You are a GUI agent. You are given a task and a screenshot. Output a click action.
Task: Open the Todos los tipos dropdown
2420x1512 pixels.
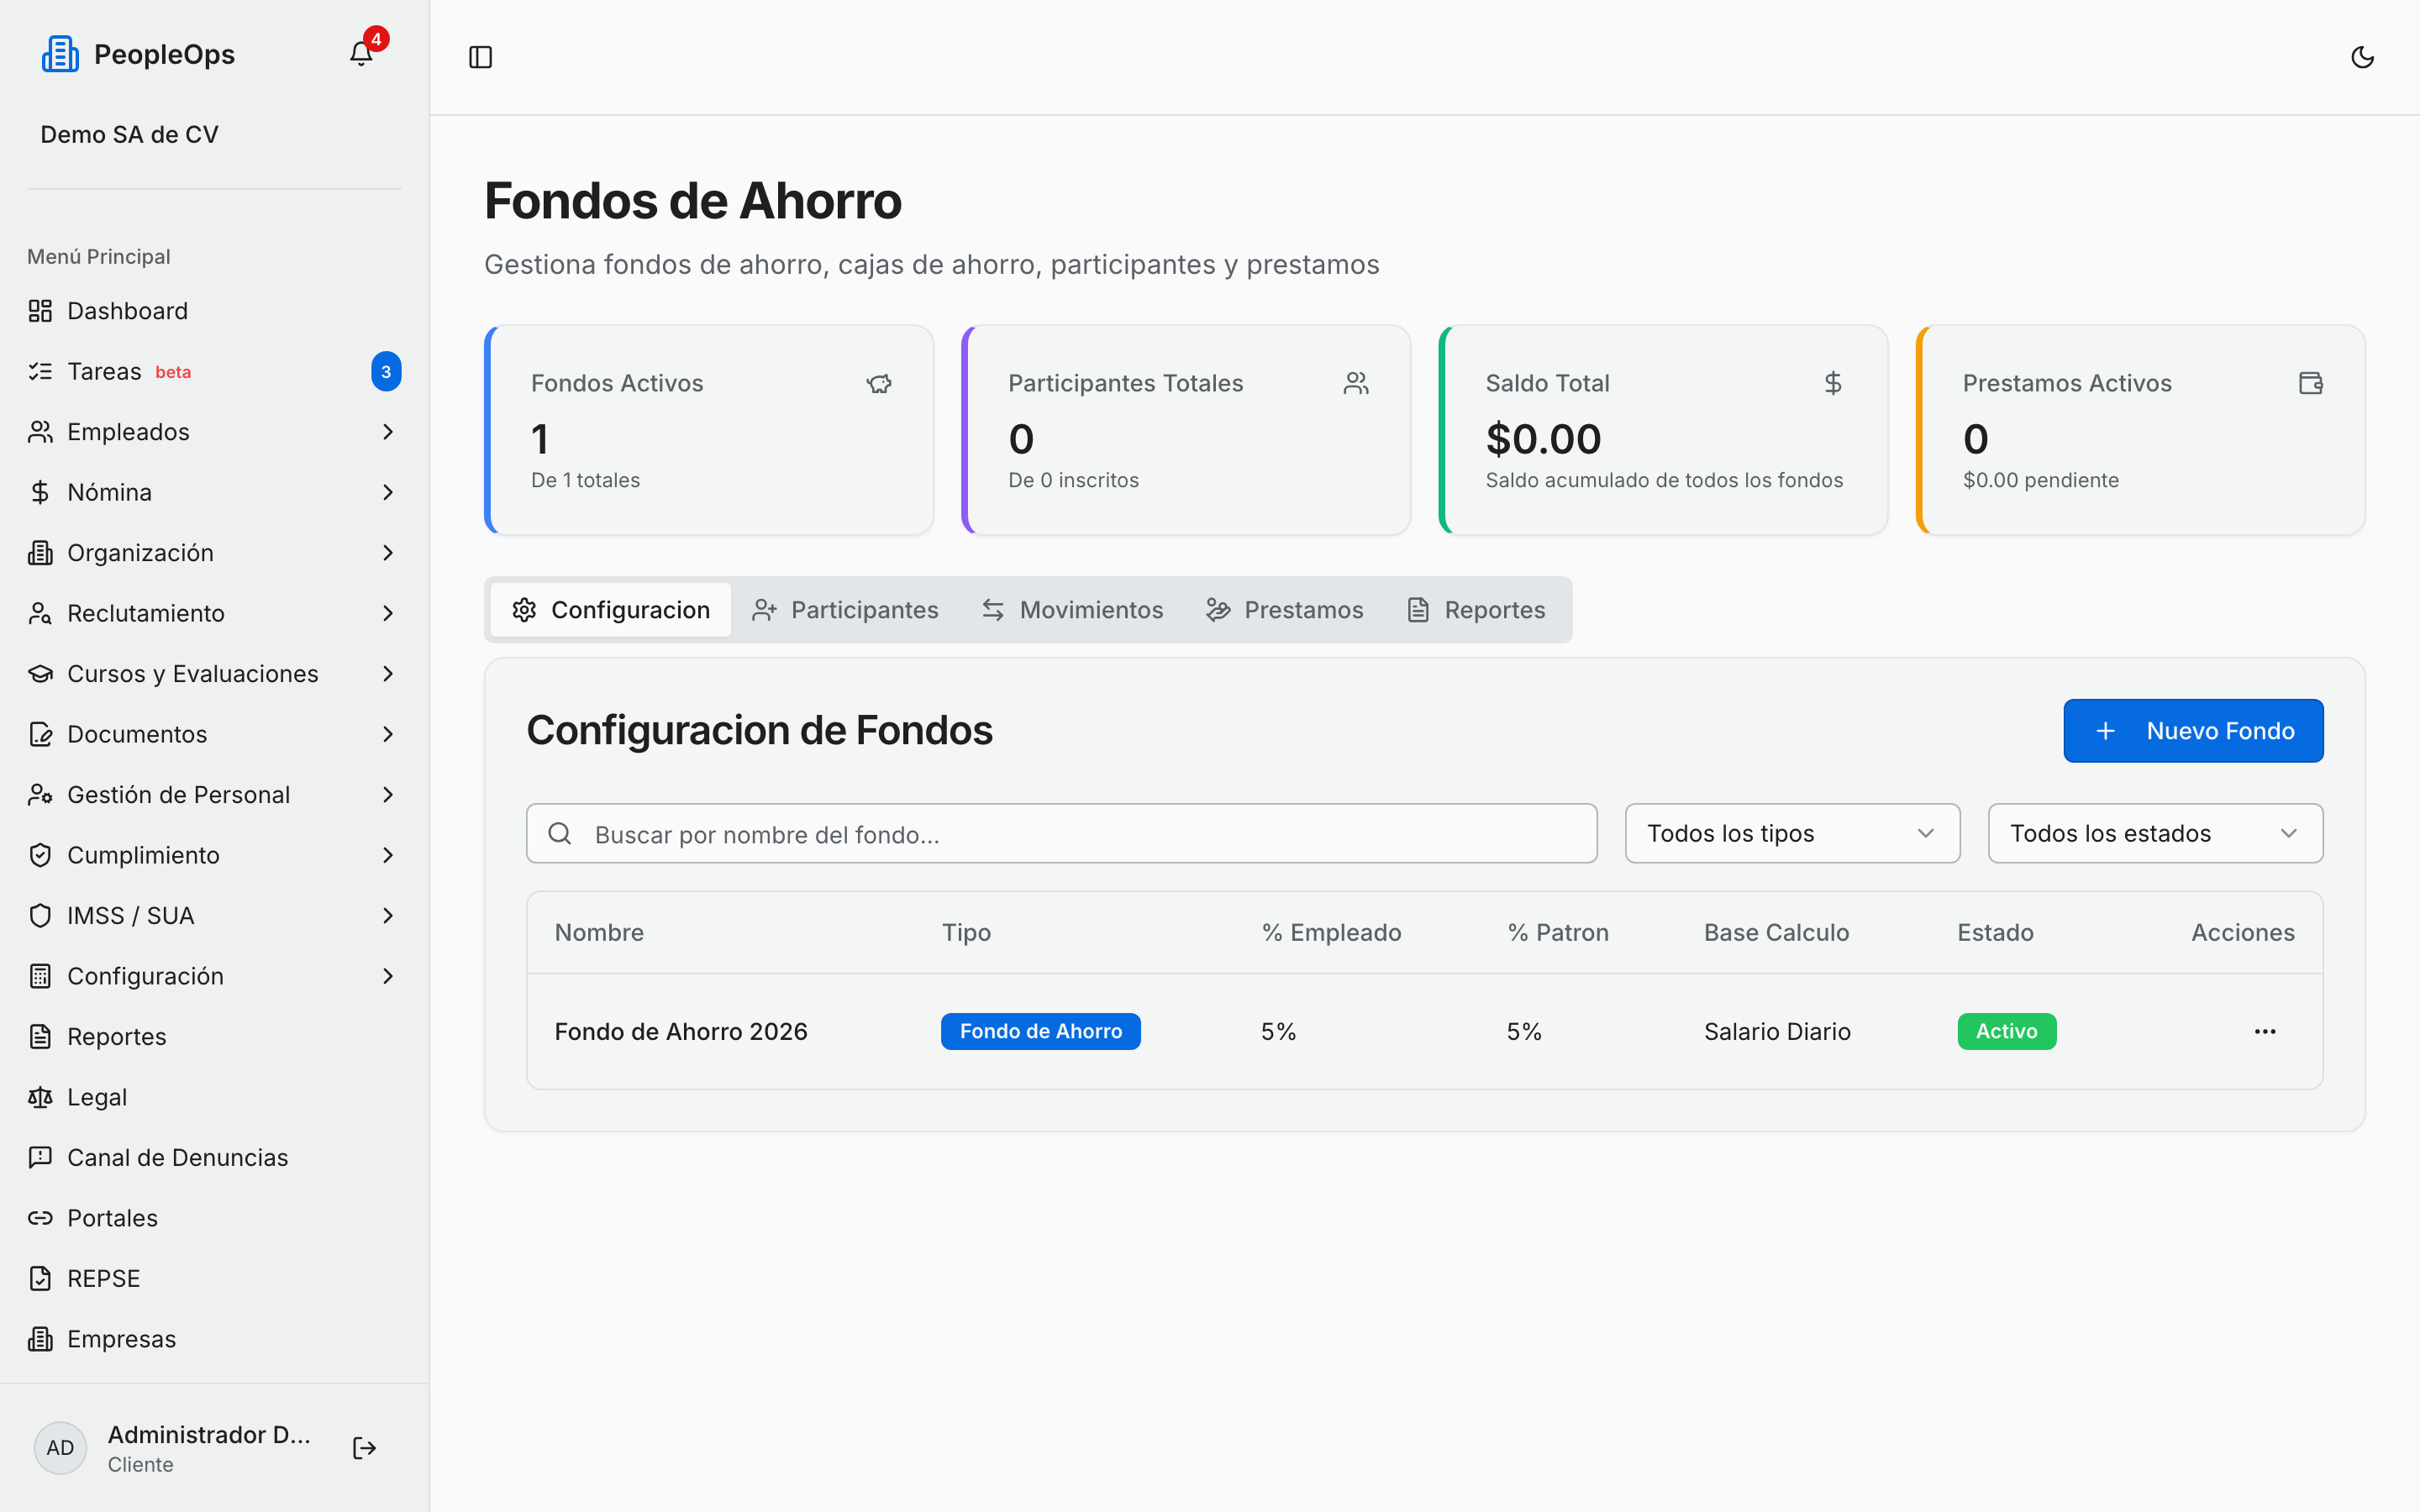pos(1792,833)
